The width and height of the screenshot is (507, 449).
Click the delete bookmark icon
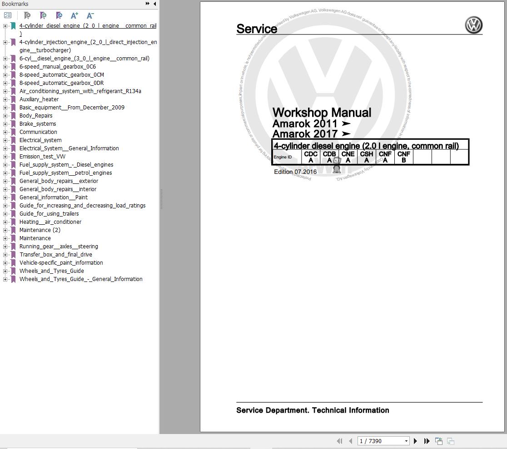pos(27,15)
